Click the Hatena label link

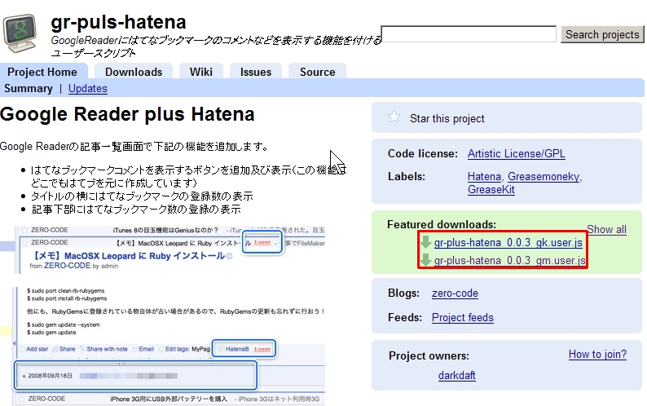tap(484, 176)
